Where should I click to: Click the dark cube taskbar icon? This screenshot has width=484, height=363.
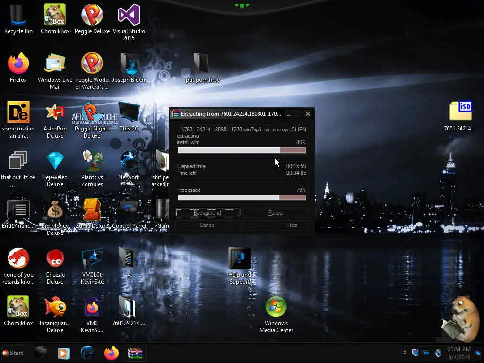(x=41, y=353)
